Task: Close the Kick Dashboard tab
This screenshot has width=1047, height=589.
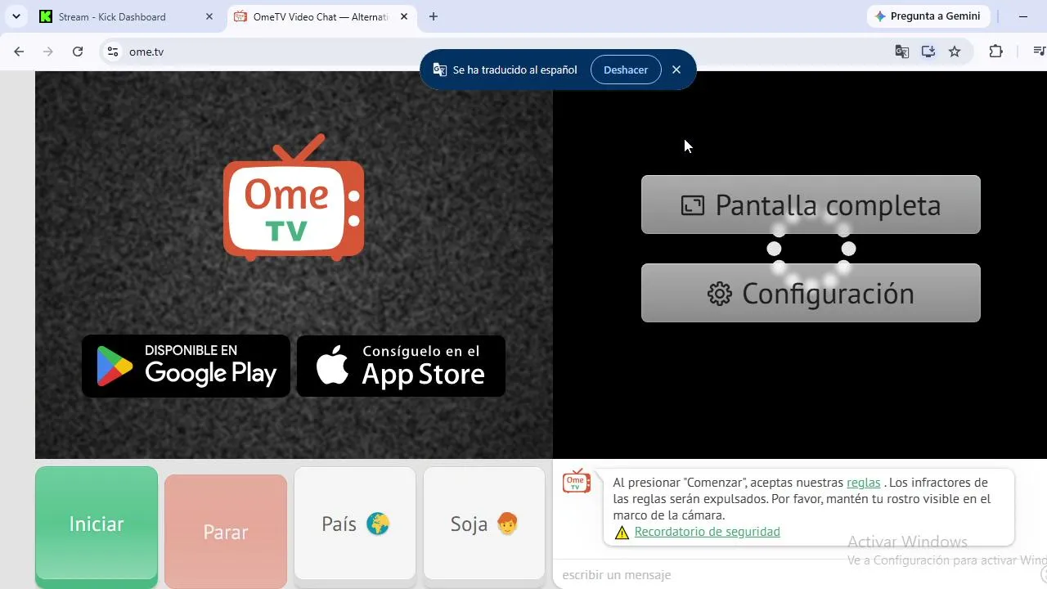Action: click(x=209, y=16)
